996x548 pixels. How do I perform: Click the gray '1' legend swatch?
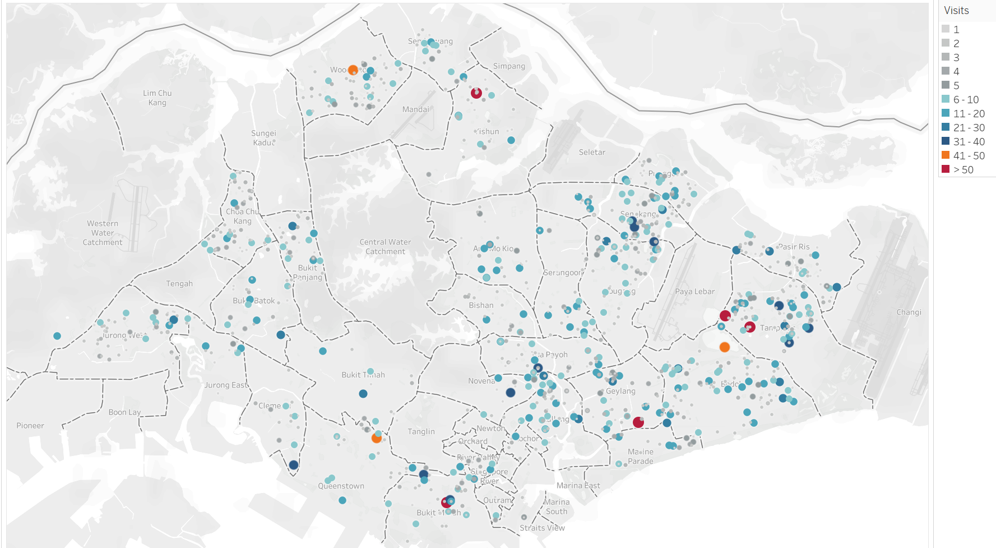pos(946,29)
